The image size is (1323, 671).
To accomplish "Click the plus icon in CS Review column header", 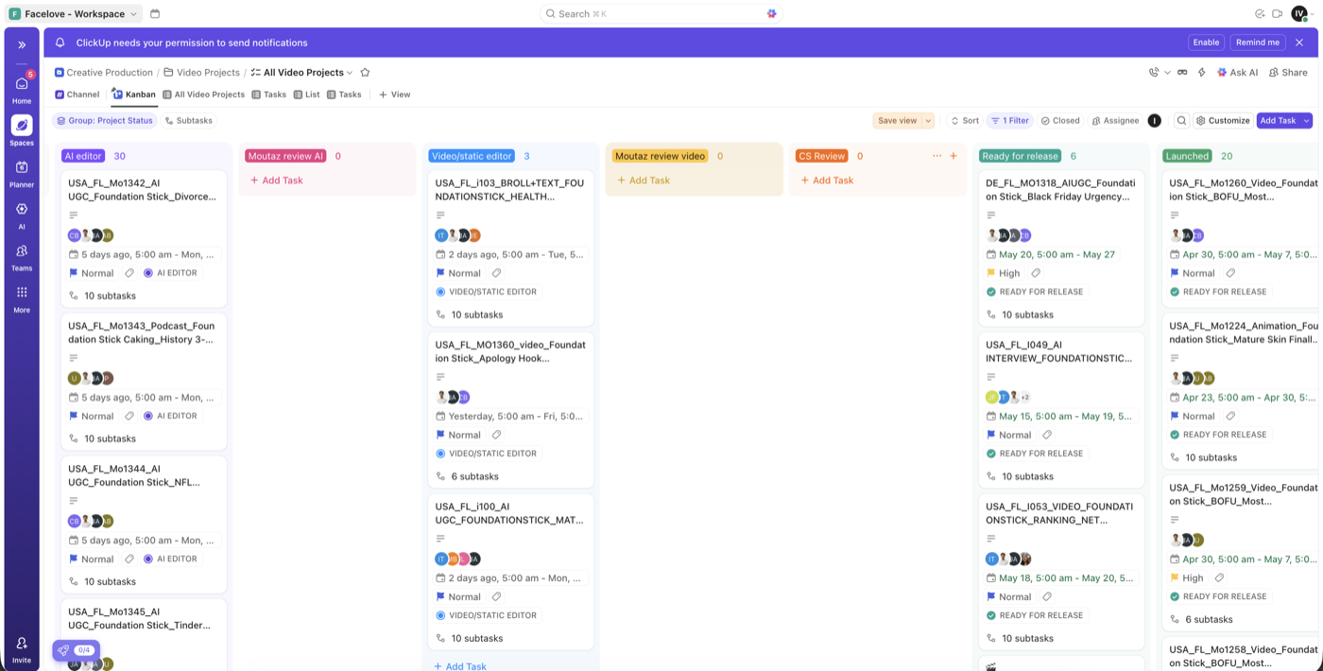I will tap(953, 156).
